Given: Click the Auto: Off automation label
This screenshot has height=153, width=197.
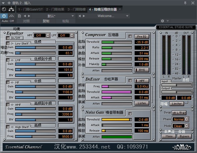Looking at the screenshot, I should pyautogui.click(x=8, y=21).
